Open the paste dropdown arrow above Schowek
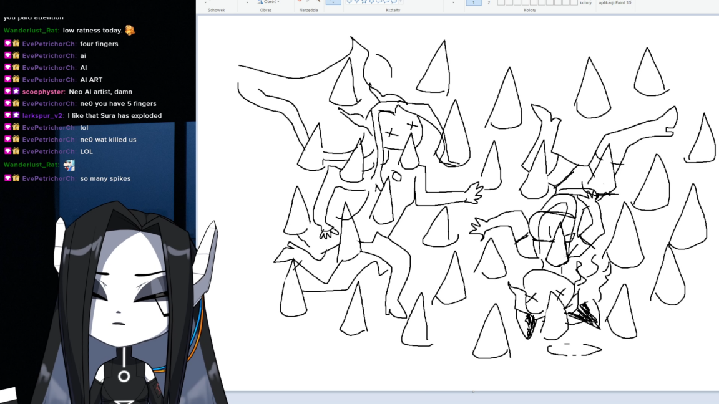719x404 pixels. (205, 2)
